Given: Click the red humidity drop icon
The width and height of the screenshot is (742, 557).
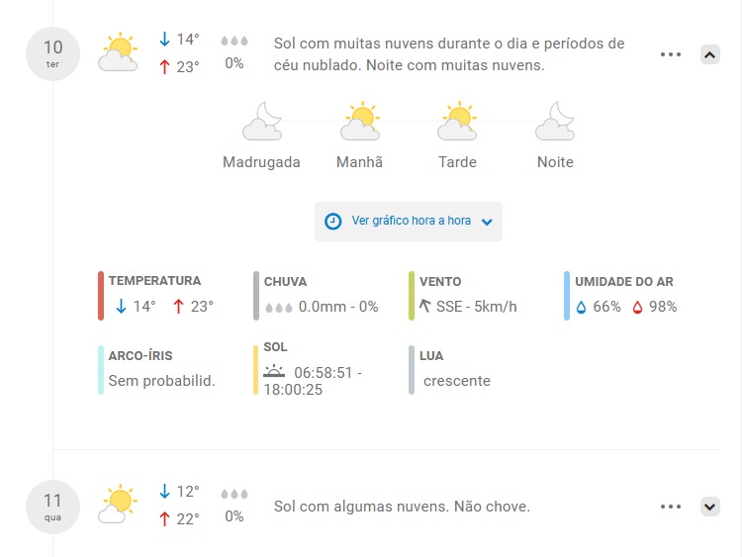Looking at the screenshot, I should (x=637, y=308).
